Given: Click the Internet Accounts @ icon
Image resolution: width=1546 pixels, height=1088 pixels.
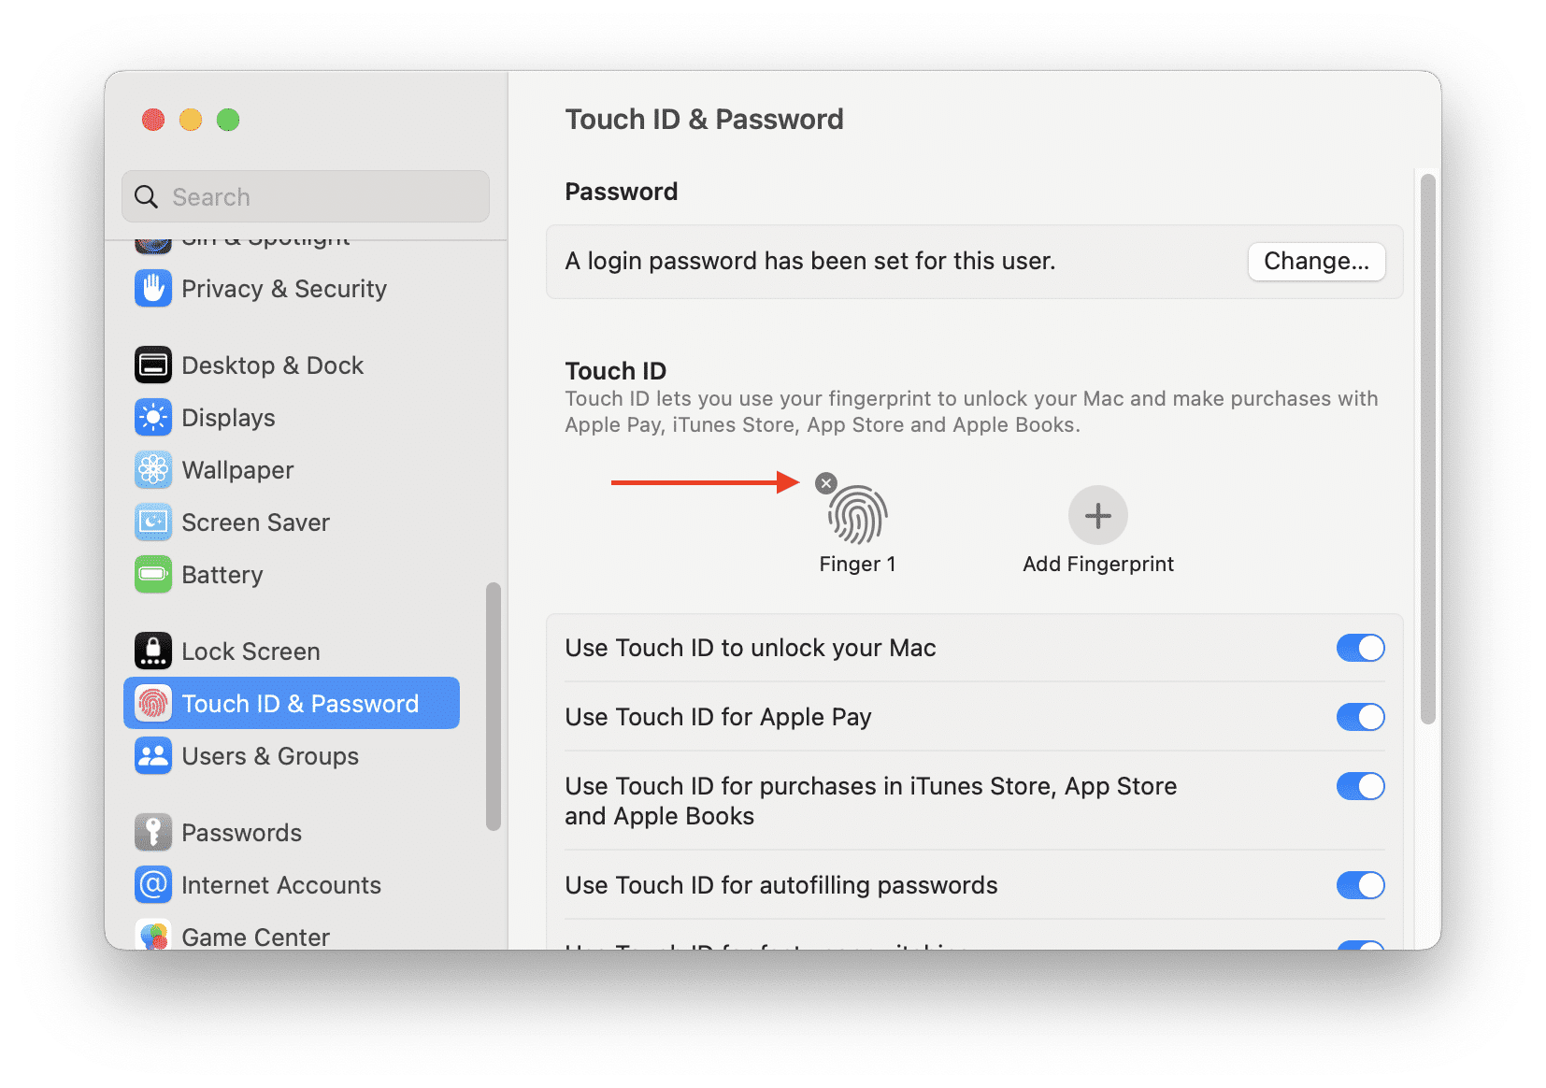Looking at the screenshot, I should 153,885.
